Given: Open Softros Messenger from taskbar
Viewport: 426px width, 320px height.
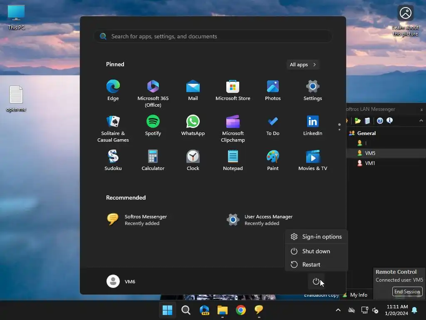Looking at the screenshot, I should pos(259,310).
